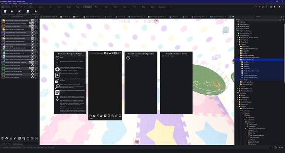Run the Modules.addon bookmarked script
The height and width of the screenshot is (153, 285).
[x=33, y=41]
